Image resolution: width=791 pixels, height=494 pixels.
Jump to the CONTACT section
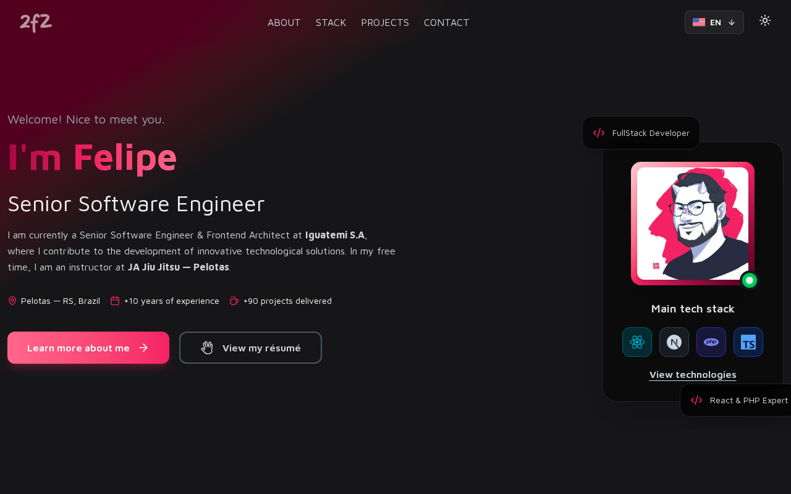coord(447,23)
